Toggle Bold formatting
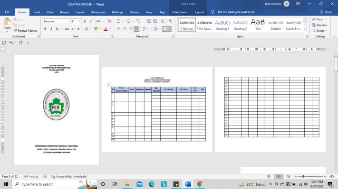338x189 pixels. [45, 29]
